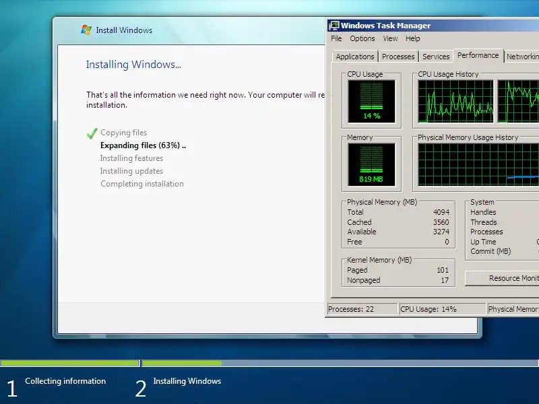Open the View menu in Task Manager
Viewport: 539px width, 404px height.
tap(390, 38)
